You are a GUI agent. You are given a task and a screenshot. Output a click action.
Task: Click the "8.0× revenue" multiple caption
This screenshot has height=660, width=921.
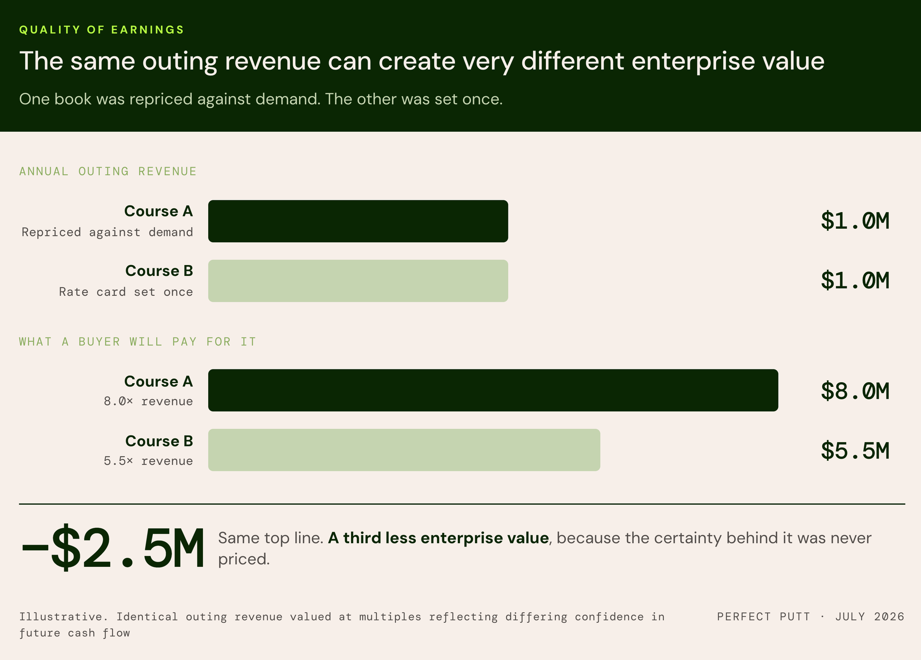click(149, 401)
